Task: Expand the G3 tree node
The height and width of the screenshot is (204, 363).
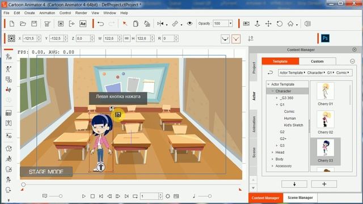Action: (277, 146)
